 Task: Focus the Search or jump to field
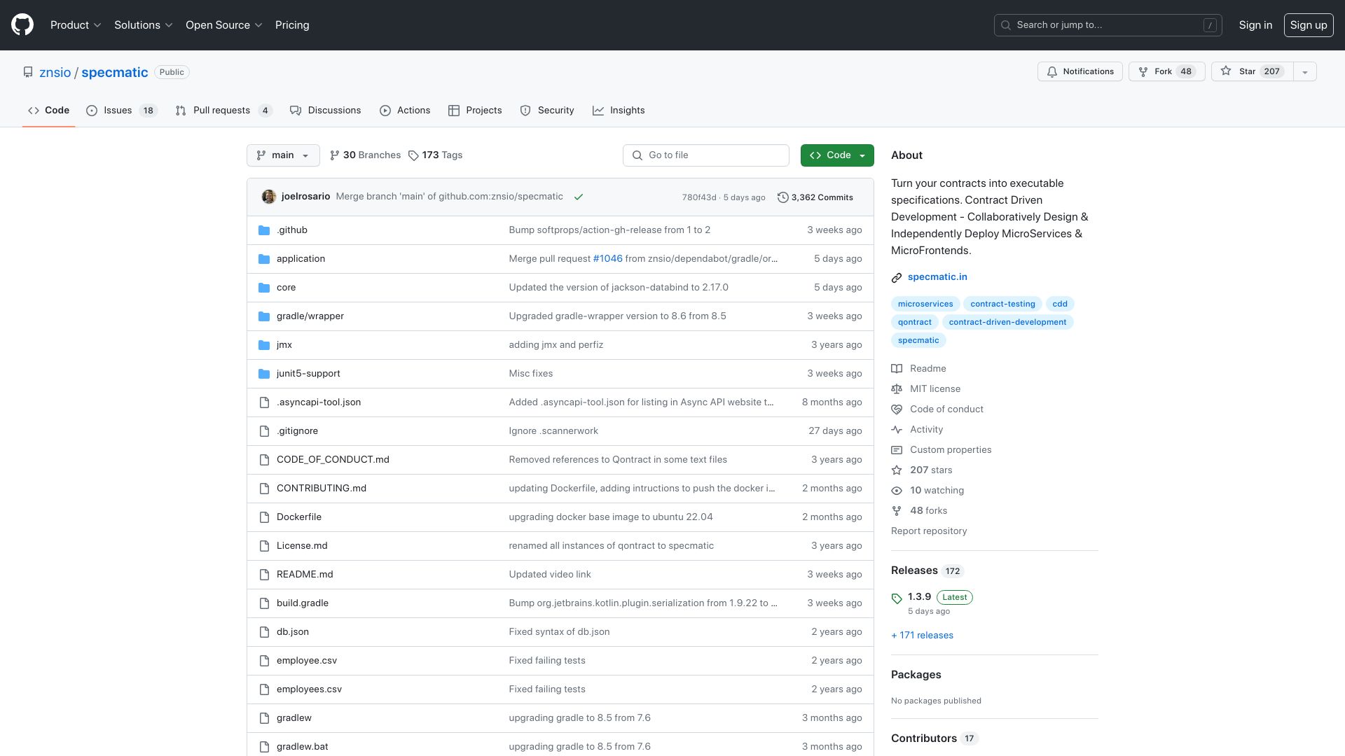click(1108, 25)
